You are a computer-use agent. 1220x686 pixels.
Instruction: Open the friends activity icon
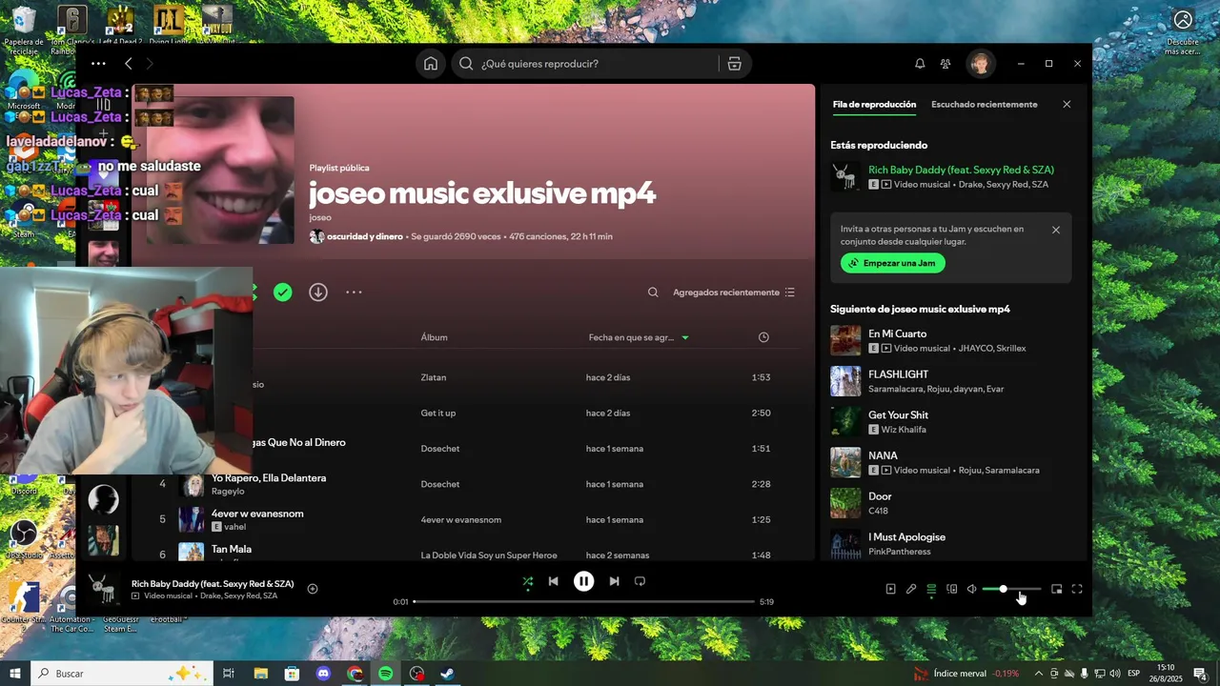pos(945,64)
